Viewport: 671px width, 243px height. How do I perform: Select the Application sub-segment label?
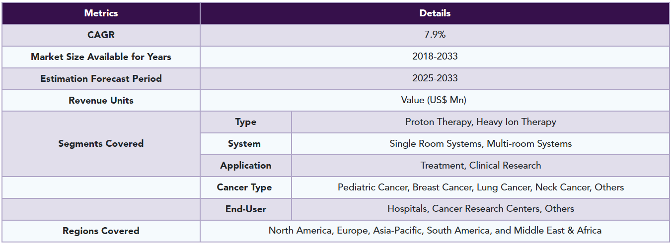pos(246,166)
